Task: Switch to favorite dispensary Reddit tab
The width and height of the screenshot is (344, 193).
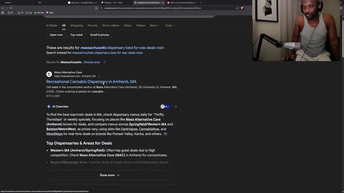Action: (x=182, y=3)
